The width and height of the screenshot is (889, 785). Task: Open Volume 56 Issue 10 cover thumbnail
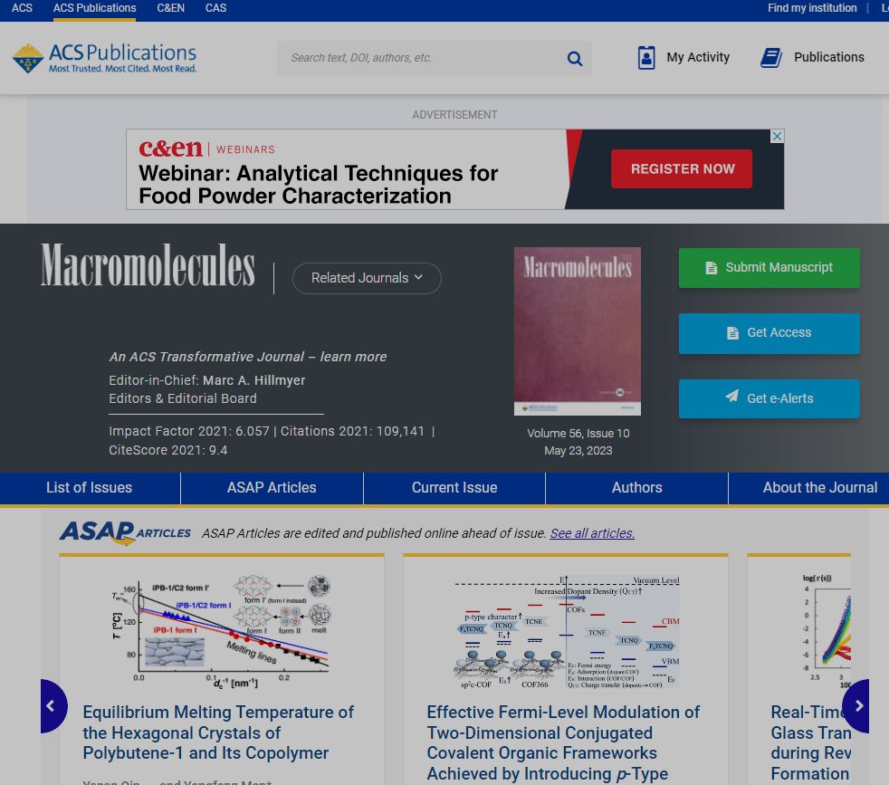point(577,330)
